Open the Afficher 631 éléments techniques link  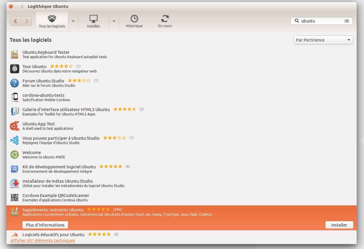(43, 241)
